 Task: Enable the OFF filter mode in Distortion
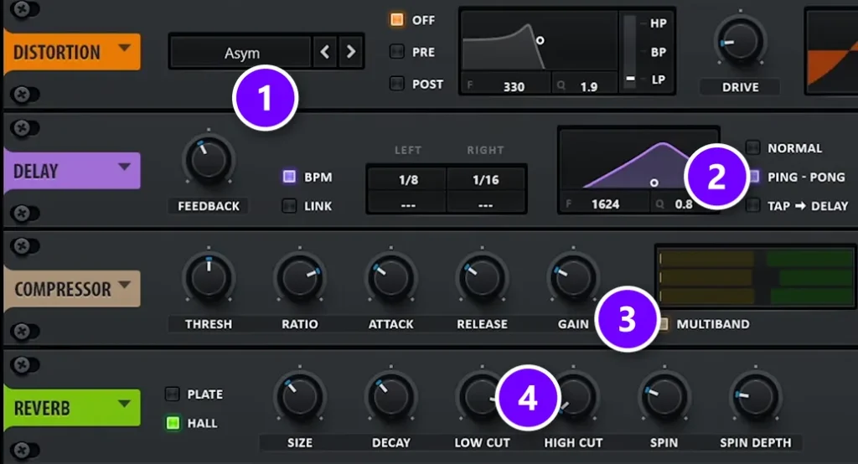coord(396,20)
